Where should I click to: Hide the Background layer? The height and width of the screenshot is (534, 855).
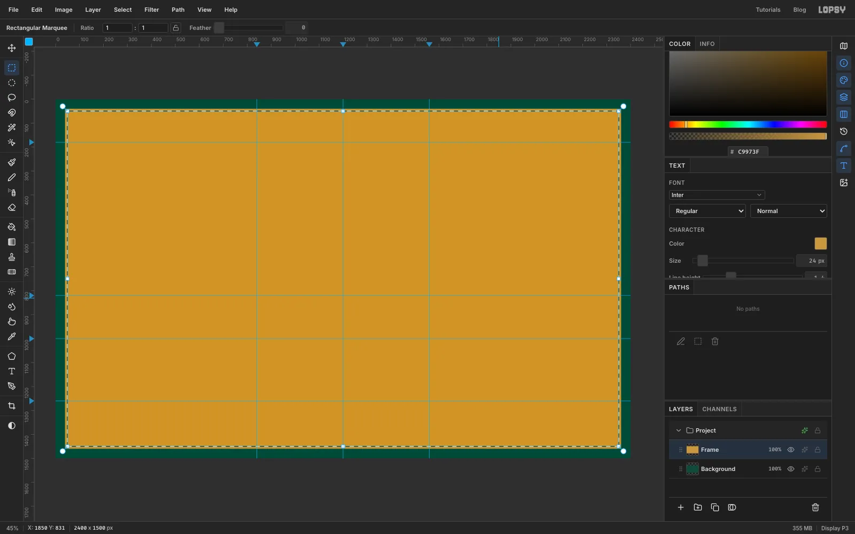(x=791, y=469)
